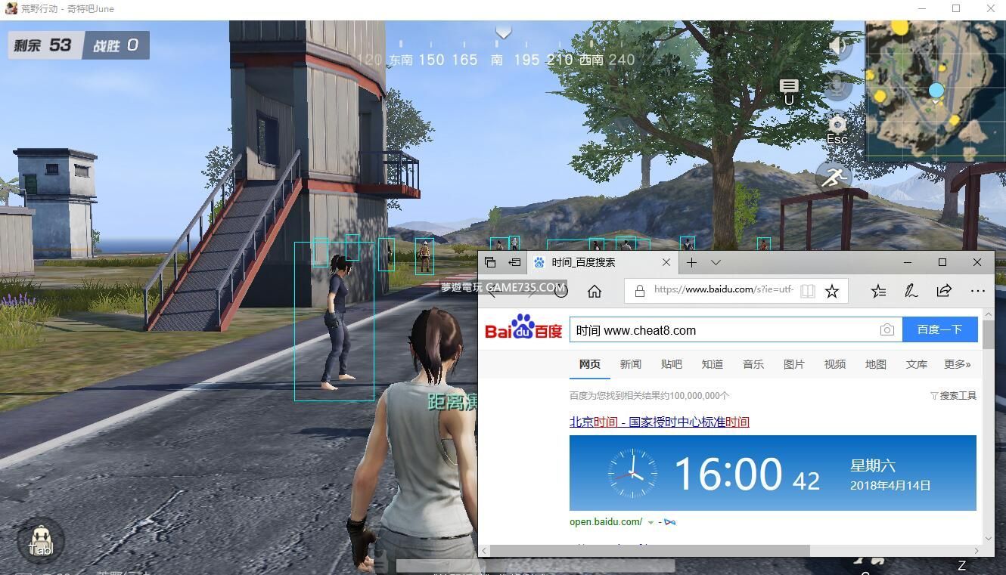
Task: Expand the green arrow next to open.baidu.com
Action: point(650,522)
